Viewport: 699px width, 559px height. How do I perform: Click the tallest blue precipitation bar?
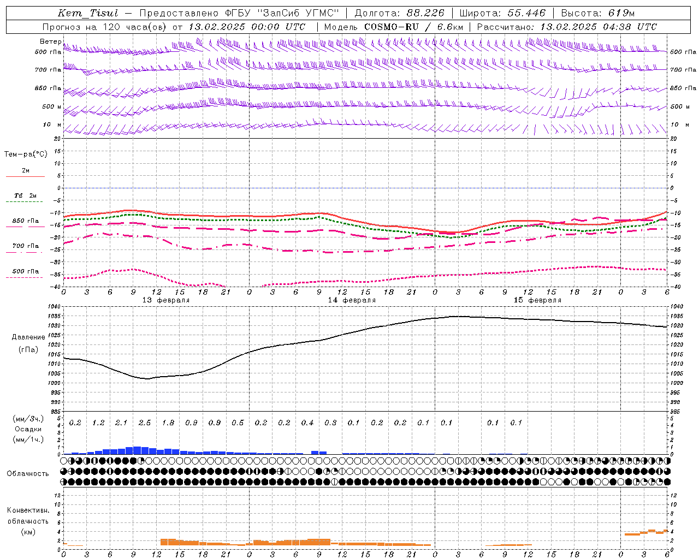click(137, 450)
